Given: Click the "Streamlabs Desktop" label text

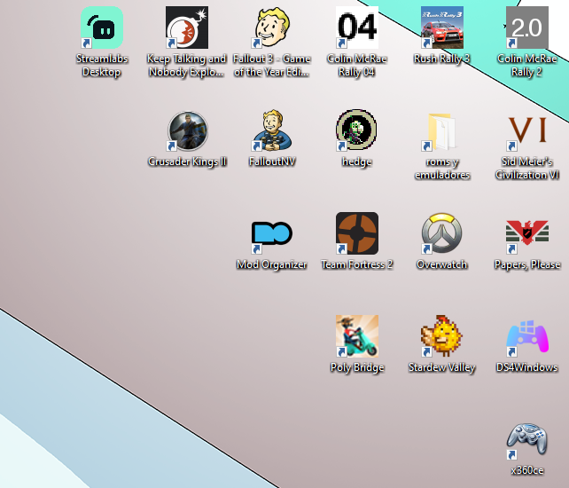Looking at the screenshot, I should [x=102, y=66].
